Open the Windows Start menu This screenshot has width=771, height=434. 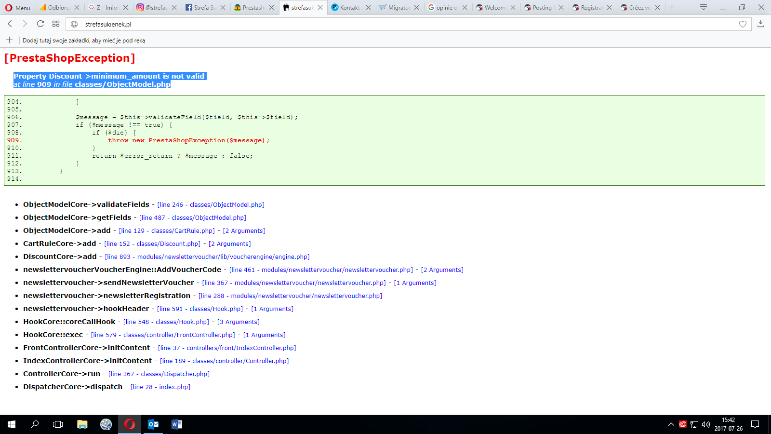[x=12, y=424]
